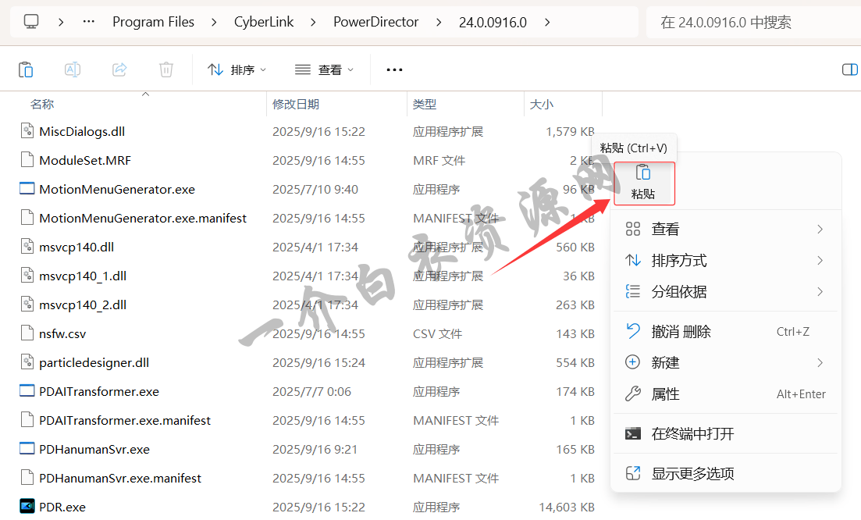Select Undo Delete in the context menu
The width and height of the screenshot is (861, 520).
[x=681, y=332]
